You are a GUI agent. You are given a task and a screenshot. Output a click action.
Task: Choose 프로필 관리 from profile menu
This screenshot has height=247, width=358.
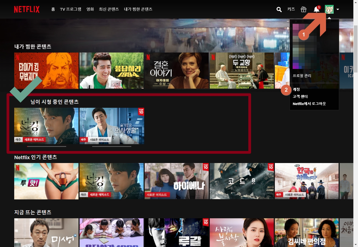click(302, 75)
